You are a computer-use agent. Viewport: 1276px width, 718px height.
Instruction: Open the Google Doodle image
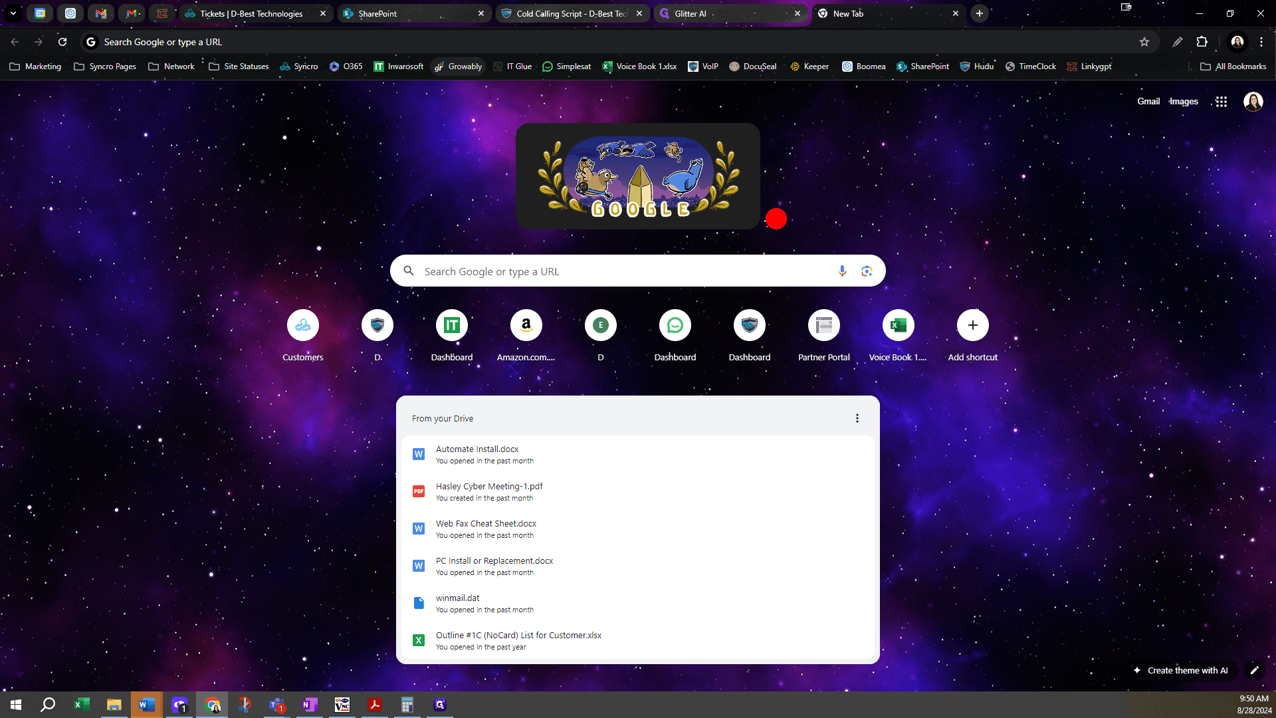pos(638,176)
